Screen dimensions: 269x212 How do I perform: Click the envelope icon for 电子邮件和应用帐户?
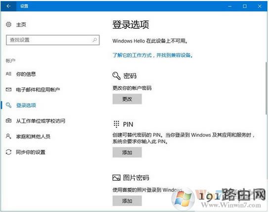coord(8,90)
